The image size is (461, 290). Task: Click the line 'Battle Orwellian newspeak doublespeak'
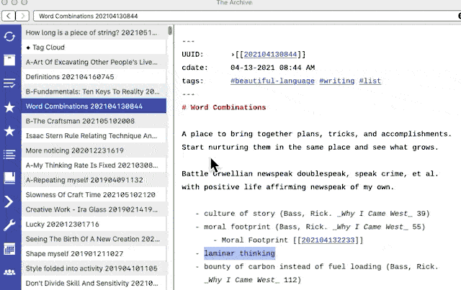310,173
